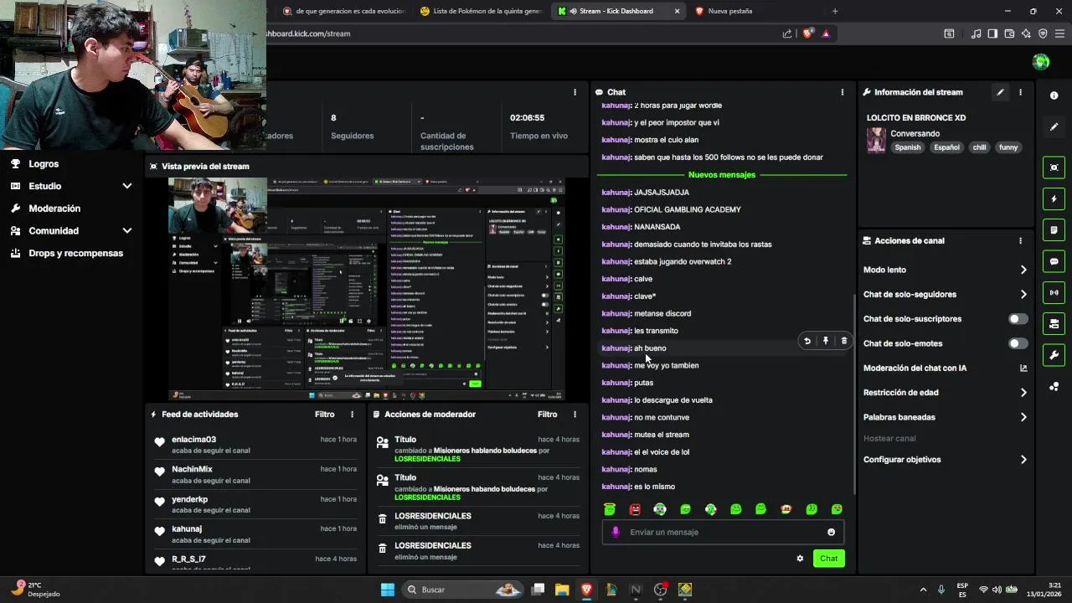Edit the stream info with the pencil icon
This screenshot has width=1072, height=603.
(x=1000, y=92)
